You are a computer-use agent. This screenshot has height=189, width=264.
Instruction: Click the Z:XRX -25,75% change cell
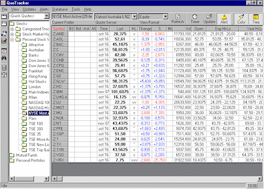[x=159, y=160]
